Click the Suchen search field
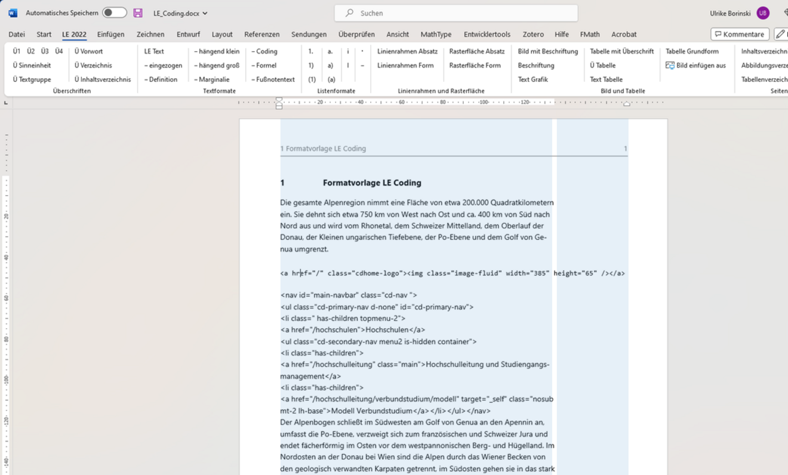Image resolution: width=788 pixels, height=475 pixels. (456, 13)
